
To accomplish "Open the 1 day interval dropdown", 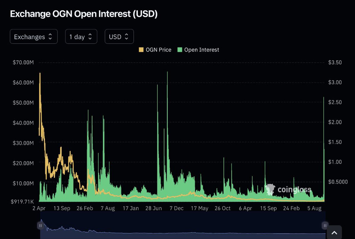I will click(x=81, y=37).
